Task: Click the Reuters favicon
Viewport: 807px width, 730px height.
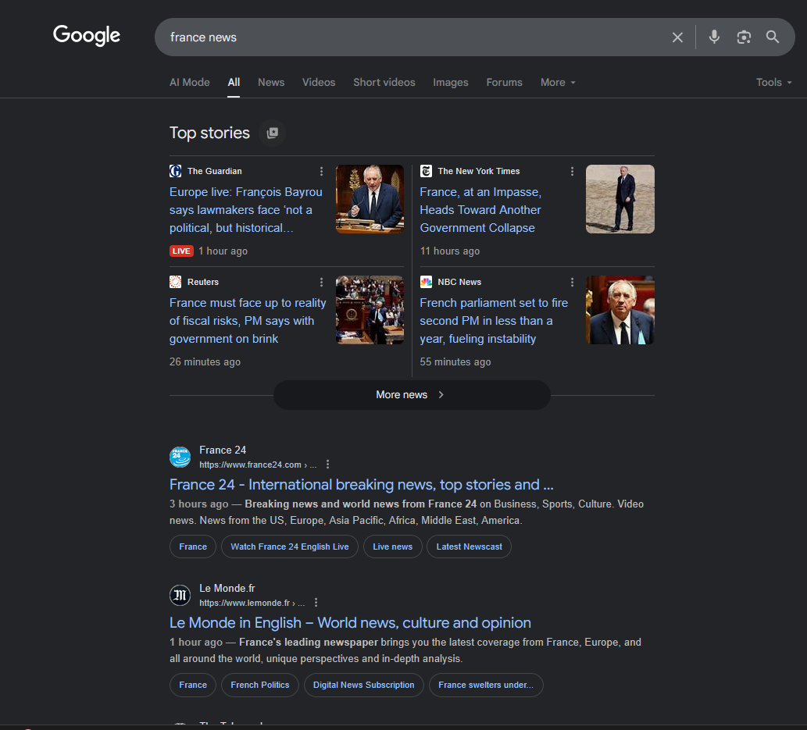Action: (x=176, y=282)
